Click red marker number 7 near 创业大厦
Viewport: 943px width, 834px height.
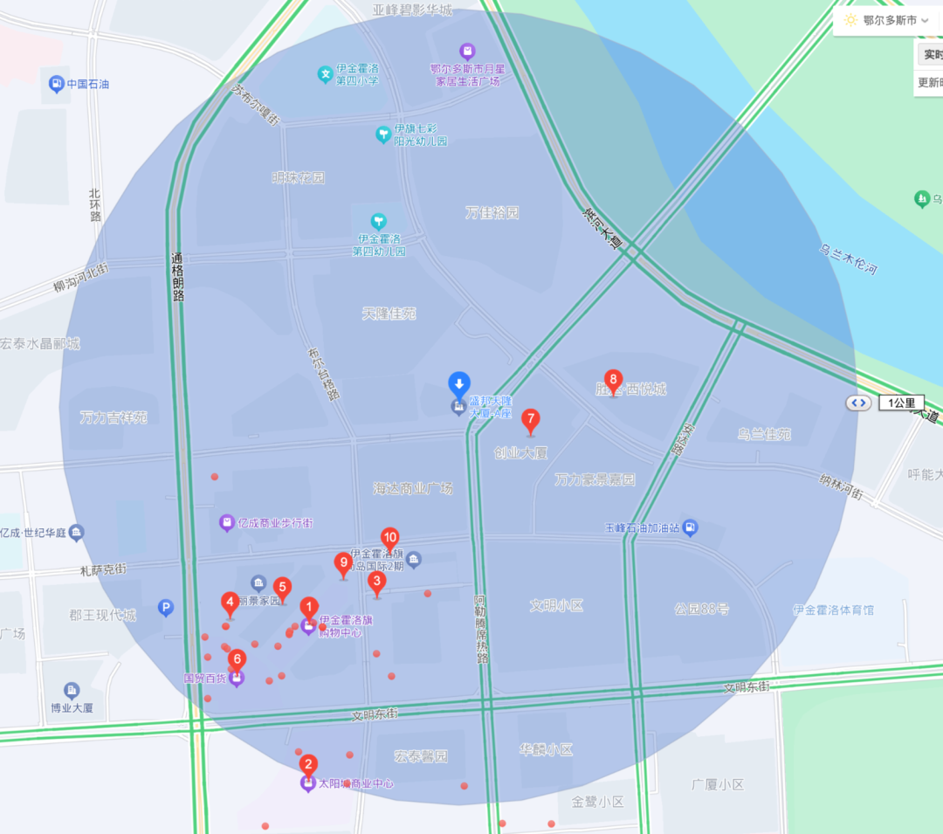point(531,421)
